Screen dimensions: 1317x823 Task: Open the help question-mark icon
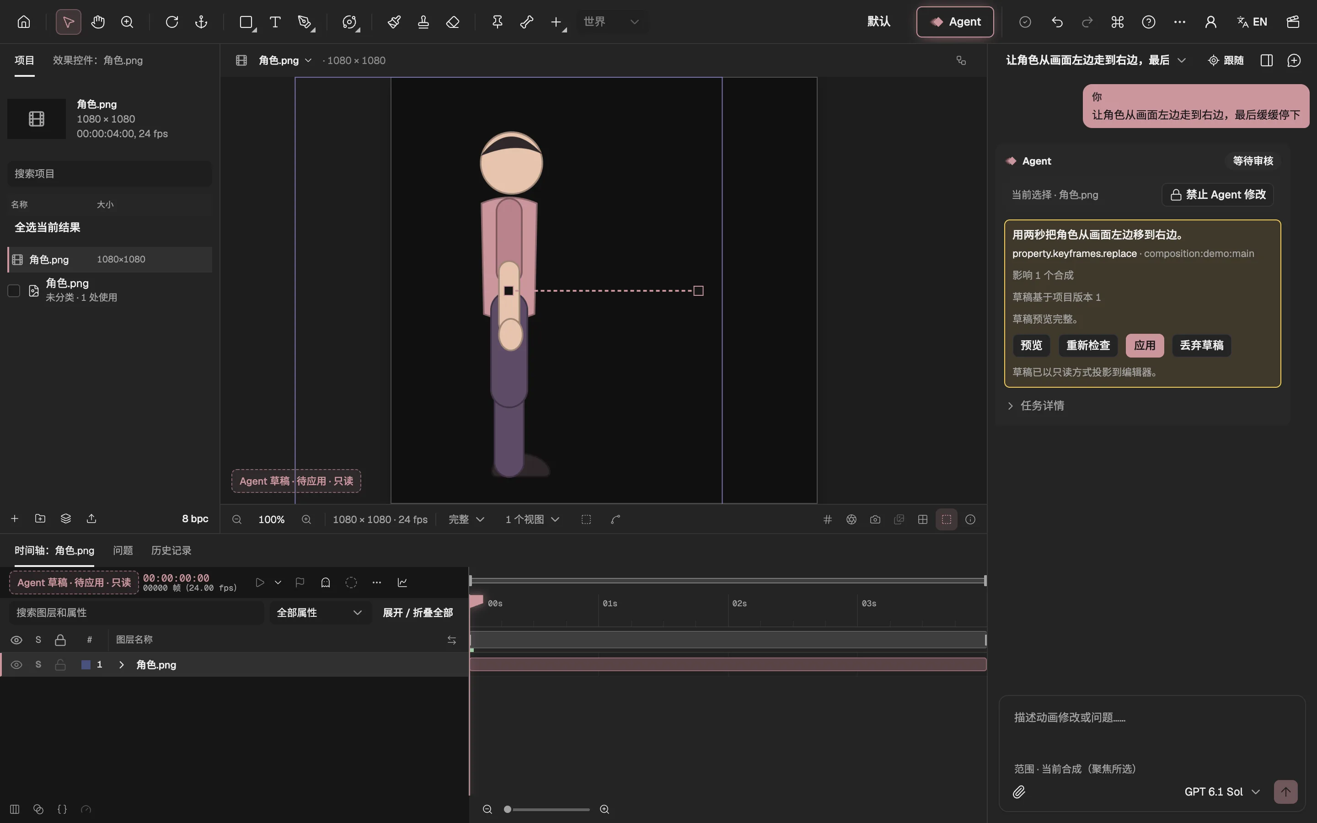coord(1148,22)
